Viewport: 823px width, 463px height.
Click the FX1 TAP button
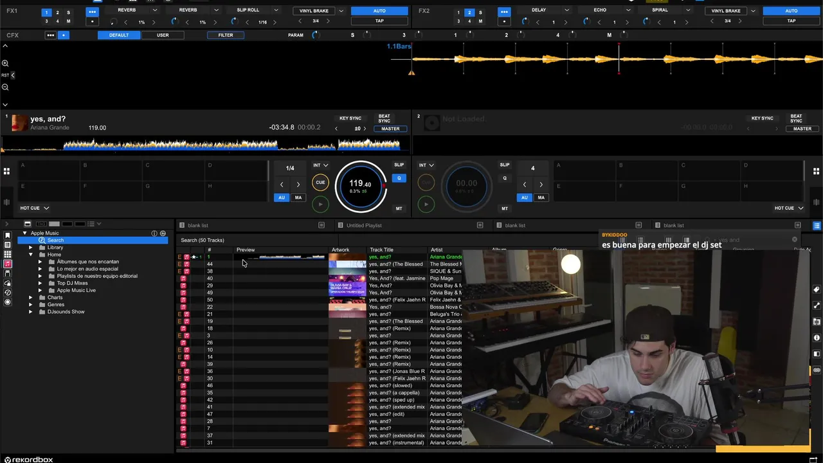click(379, 21)
